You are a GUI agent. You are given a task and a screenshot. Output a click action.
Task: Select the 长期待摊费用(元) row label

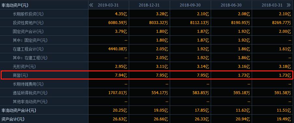tap(28, 84)
